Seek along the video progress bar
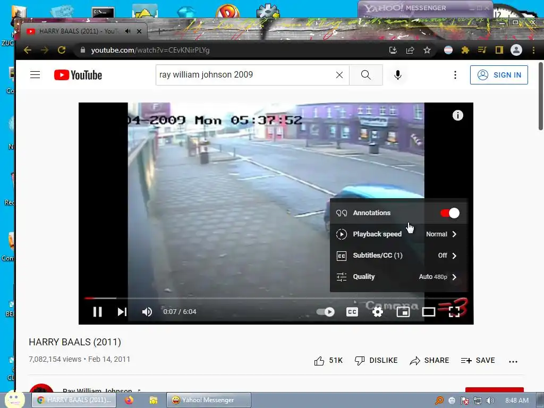544x408 pixels. click(x=276, y=298)
